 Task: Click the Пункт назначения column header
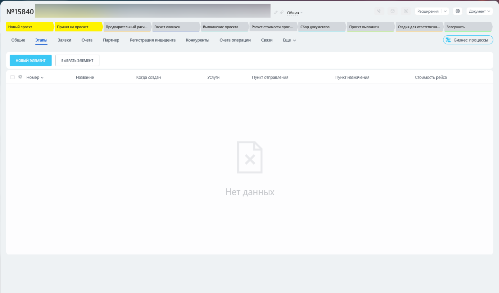pos(352,78)
